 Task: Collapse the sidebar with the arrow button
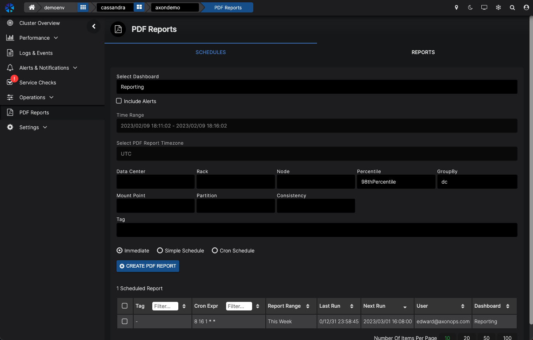click(94, 26)
